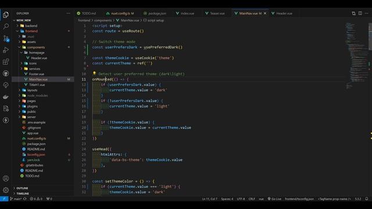The width and height of the screenshot is (372, 209).
Task: Change line ending via CRLF indicator
Action: tap(252, 199)
